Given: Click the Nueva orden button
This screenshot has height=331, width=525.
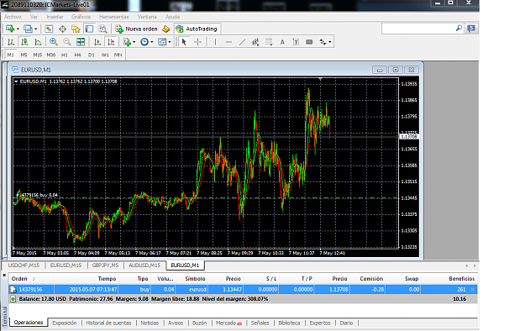Looking at the screenshot, I should pos(137,29).
